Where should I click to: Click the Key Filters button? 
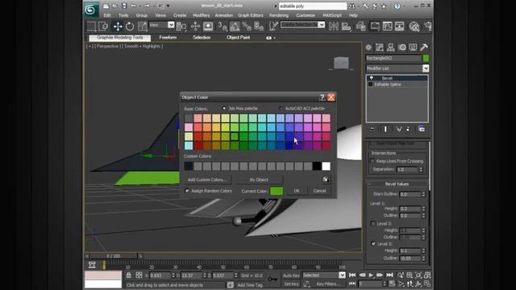point(328,284)
